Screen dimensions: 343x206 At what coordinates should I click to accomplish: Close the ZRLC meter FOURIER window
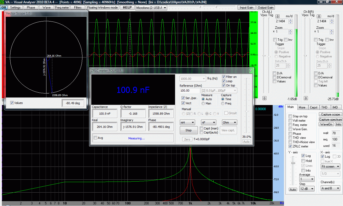click(x=250, y=71)
